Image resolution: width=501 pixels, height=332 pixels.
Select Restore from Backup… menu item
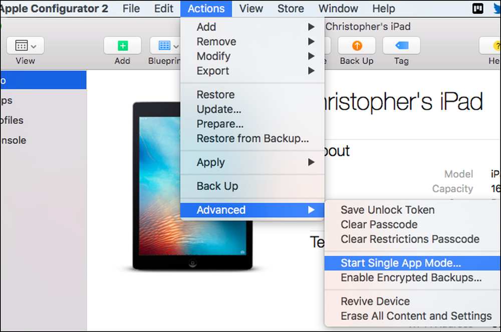(x=253, y=138)
